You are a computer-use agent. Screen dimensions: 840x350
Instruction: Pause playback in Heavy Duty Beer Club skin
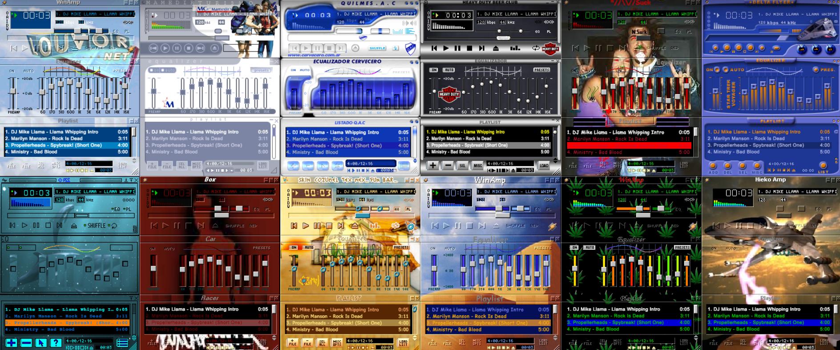(x=458, y=48)
